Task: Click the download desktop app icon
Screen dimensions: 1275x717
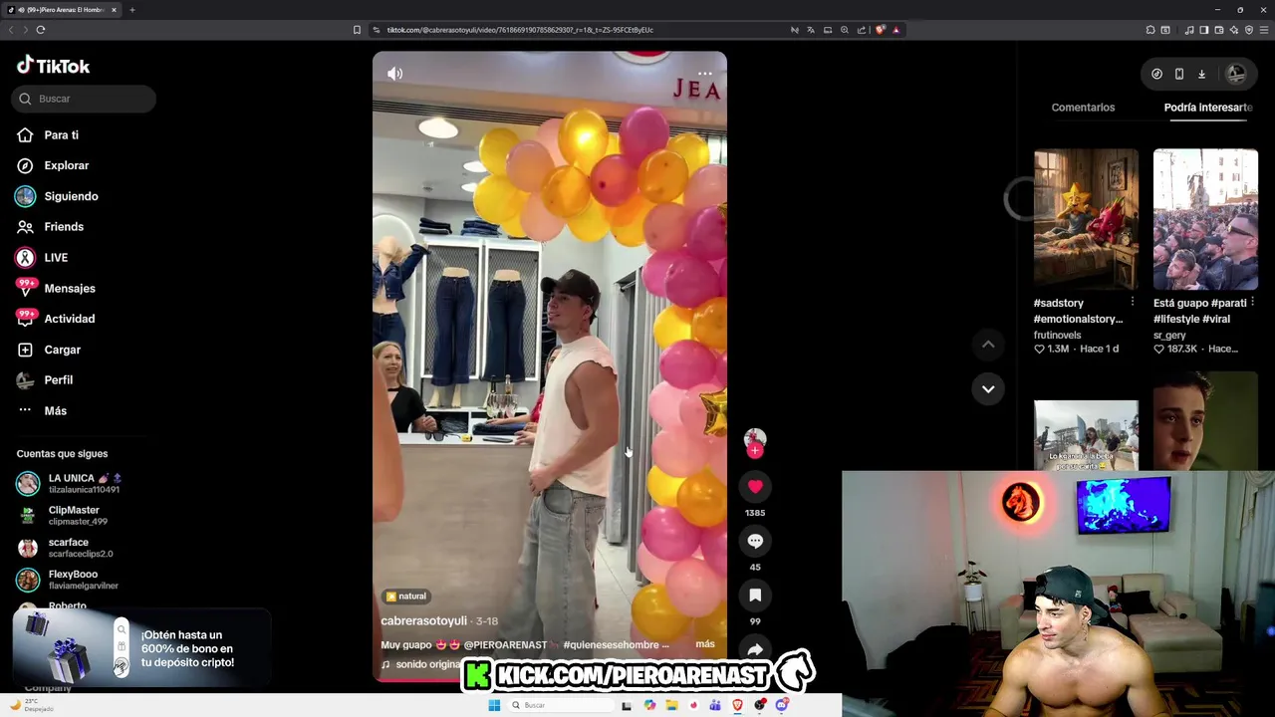Action: pyautogui.click(x=1201, y=74)
